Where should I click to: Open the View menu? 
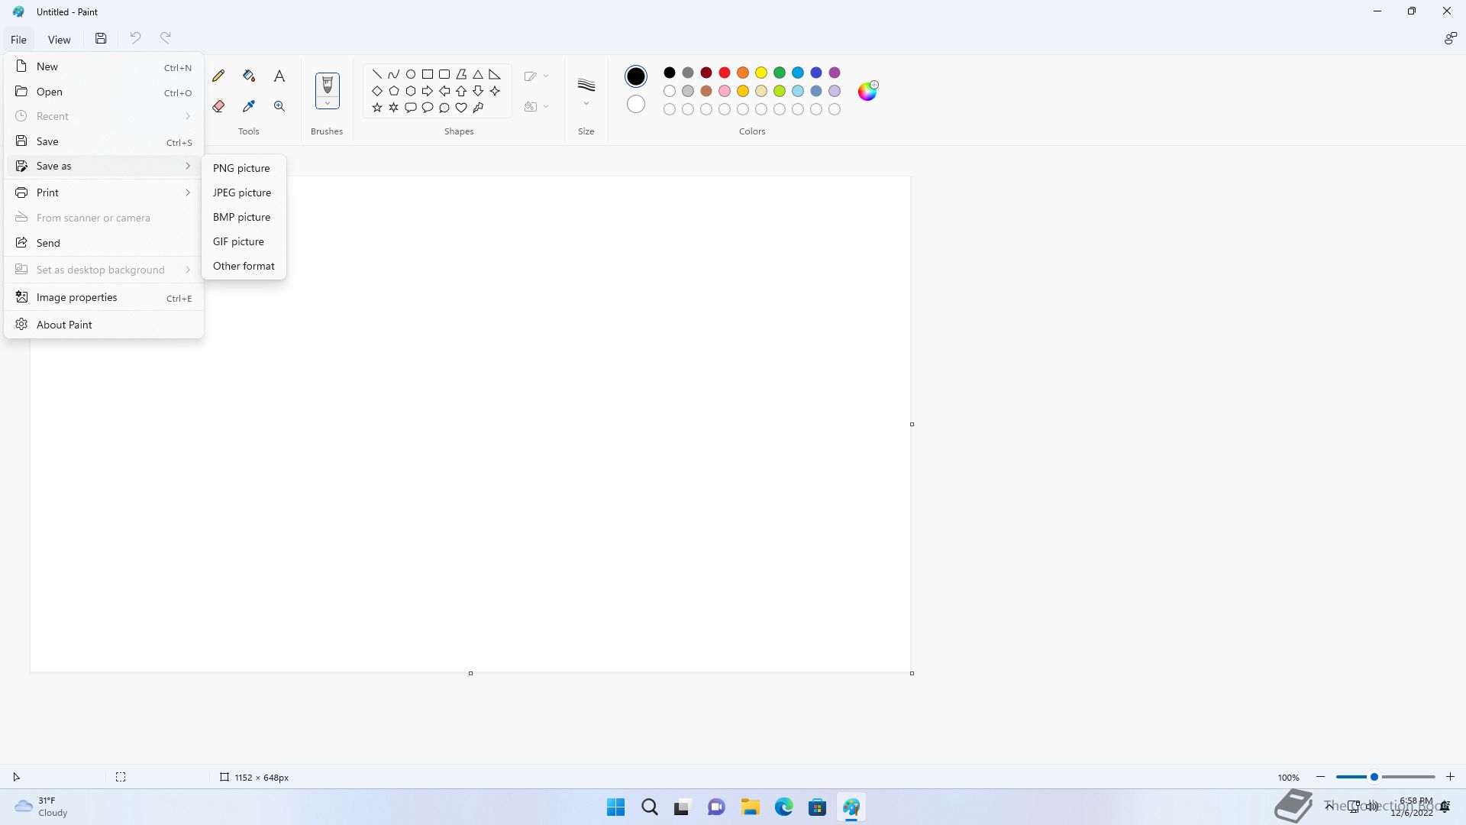pos(59,40)
